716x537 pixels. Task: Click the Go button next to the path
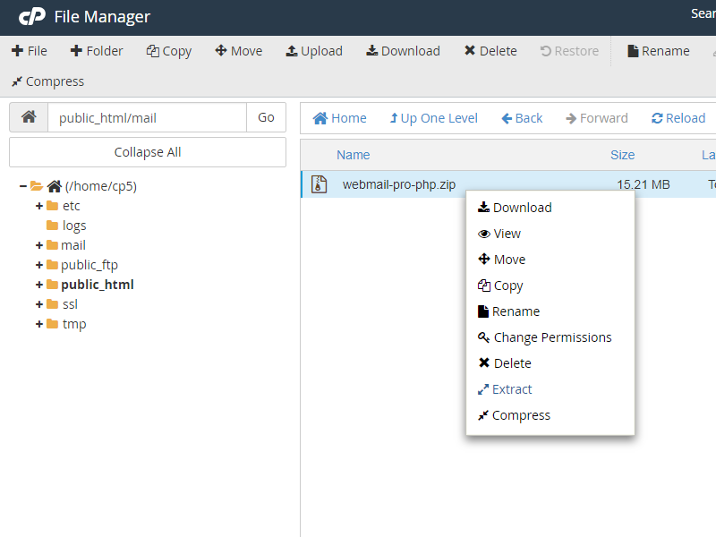point(266,117)
